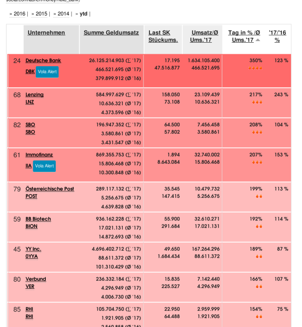Screen dimensions: 302x327
Task: Open the LNZ ticker link
Action: (x=30, y=102)
